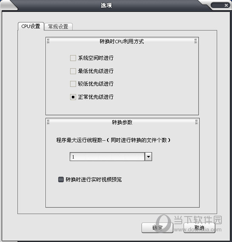Image resolution: width=232 pixels, height=242 pixels.
Task: Select 最低优先级进行 checkbox
Action: tap(73, 71)
